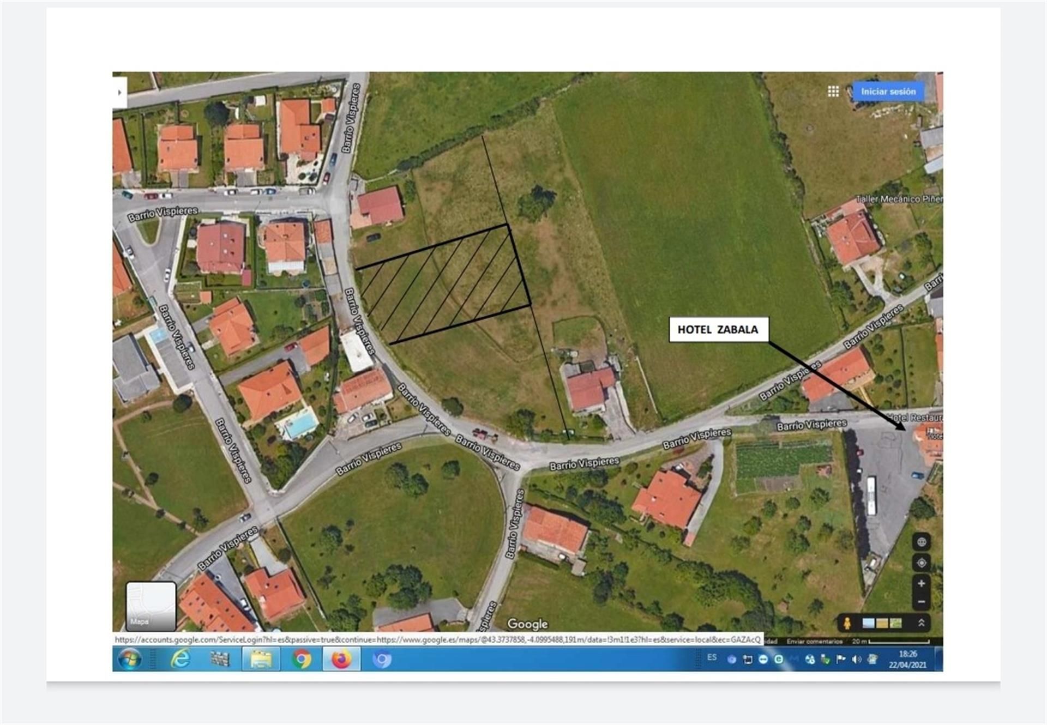Toggle the globe view button
1047x725 pixels.
[921, 542]
